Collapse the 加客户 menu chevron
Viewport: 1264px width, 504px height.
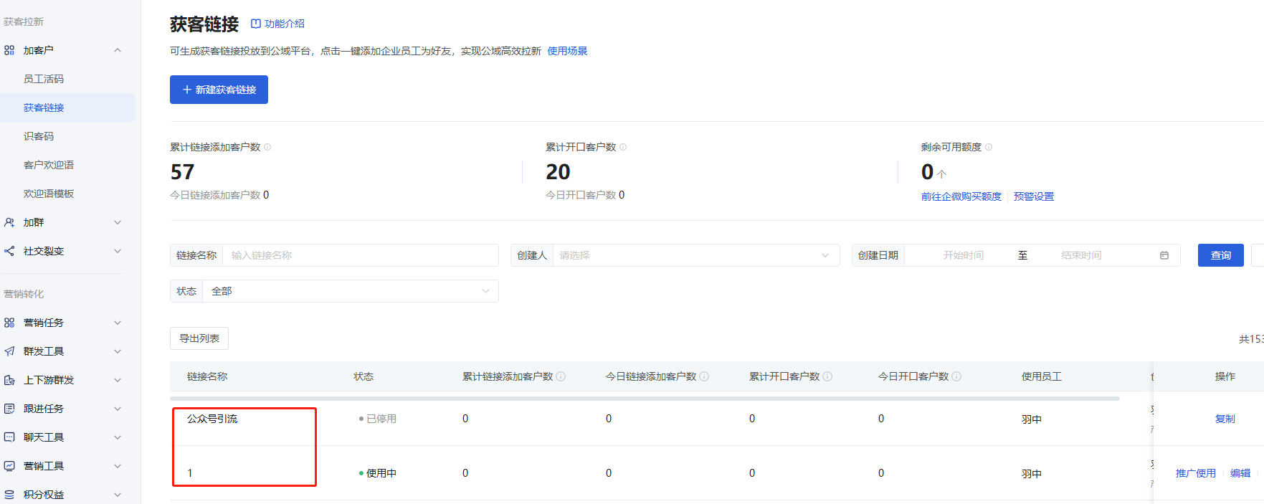(118, 50)
